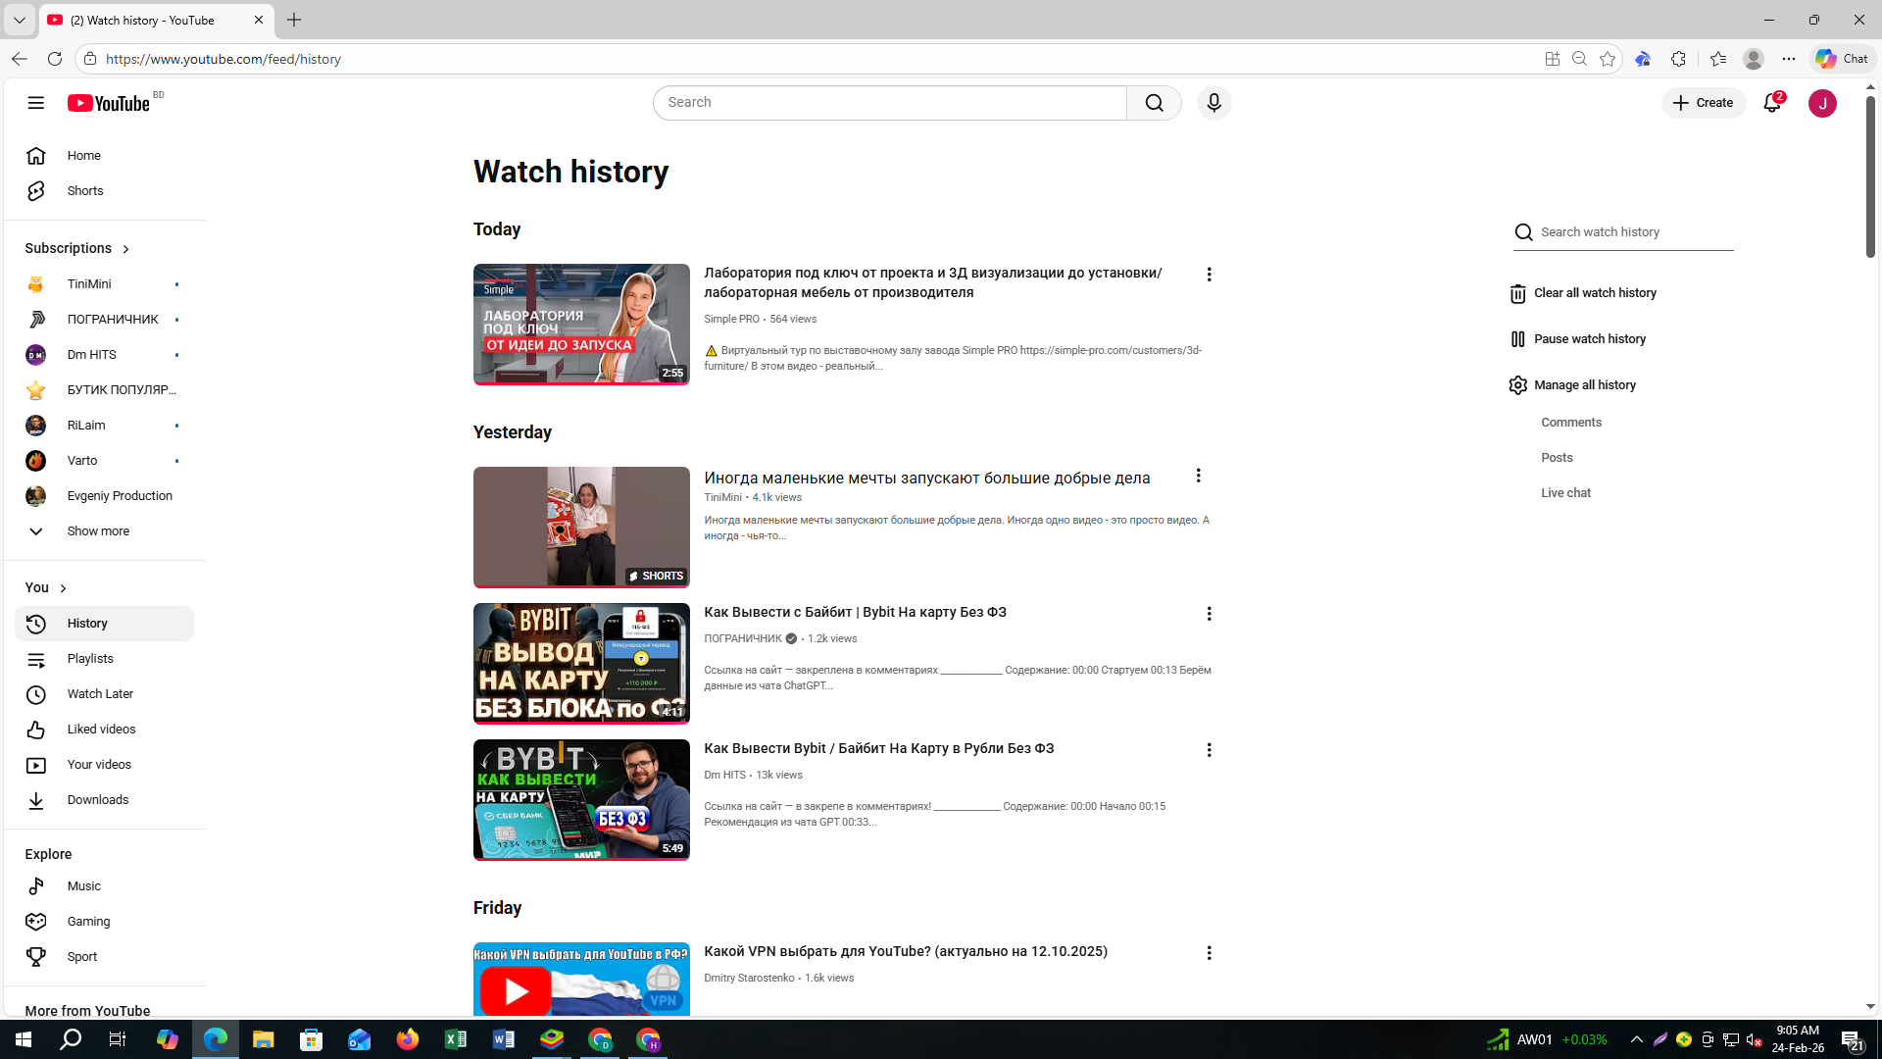Open the Comments history link
This screenshot has width=1882, height=1059.
coord(1570,423)
